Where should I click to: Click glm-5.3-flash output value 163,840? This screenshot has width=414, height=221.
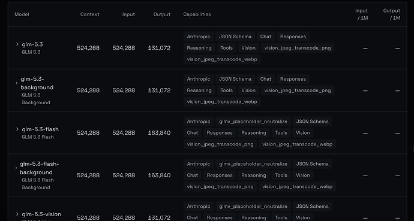pos(159,133)
